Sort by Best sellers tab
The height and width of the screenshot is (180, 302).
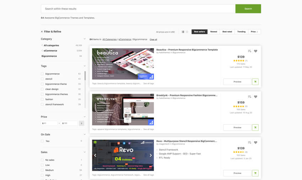point(200,32)
